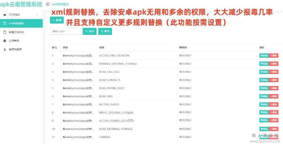283x144 pixels.
Task: Click the 内容 column header
Action: 102,47
